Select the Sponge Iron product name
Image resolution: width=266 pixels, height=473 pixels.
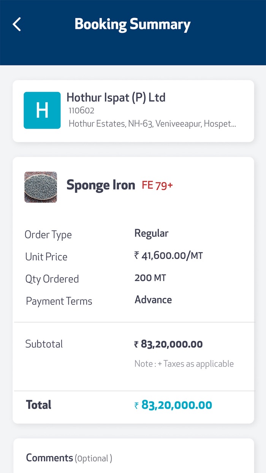[x=101, y=185]
